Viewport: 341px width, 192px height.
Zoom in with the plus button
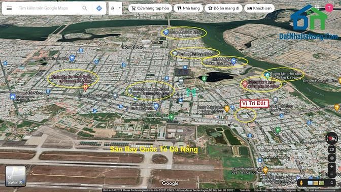(x=332, y=167)
